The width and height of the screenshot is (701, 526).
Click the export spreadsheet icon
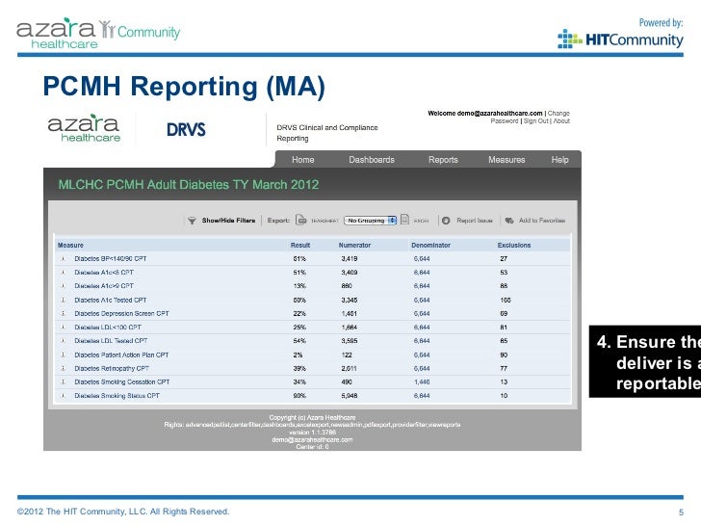(300, 221)
